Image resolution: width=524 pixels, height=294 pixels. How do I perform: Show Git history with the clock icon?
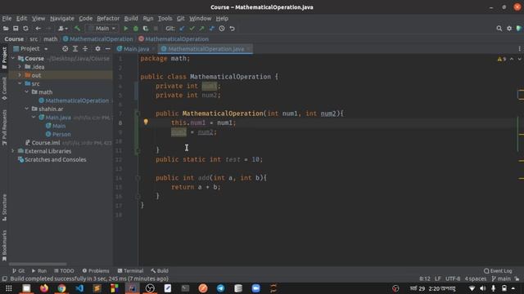(222, 29)
